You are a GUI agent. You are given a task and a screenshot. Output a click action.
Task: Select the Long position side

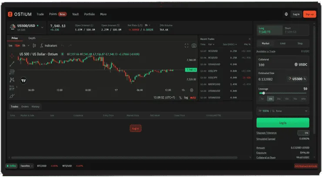(x=270, y=30)
